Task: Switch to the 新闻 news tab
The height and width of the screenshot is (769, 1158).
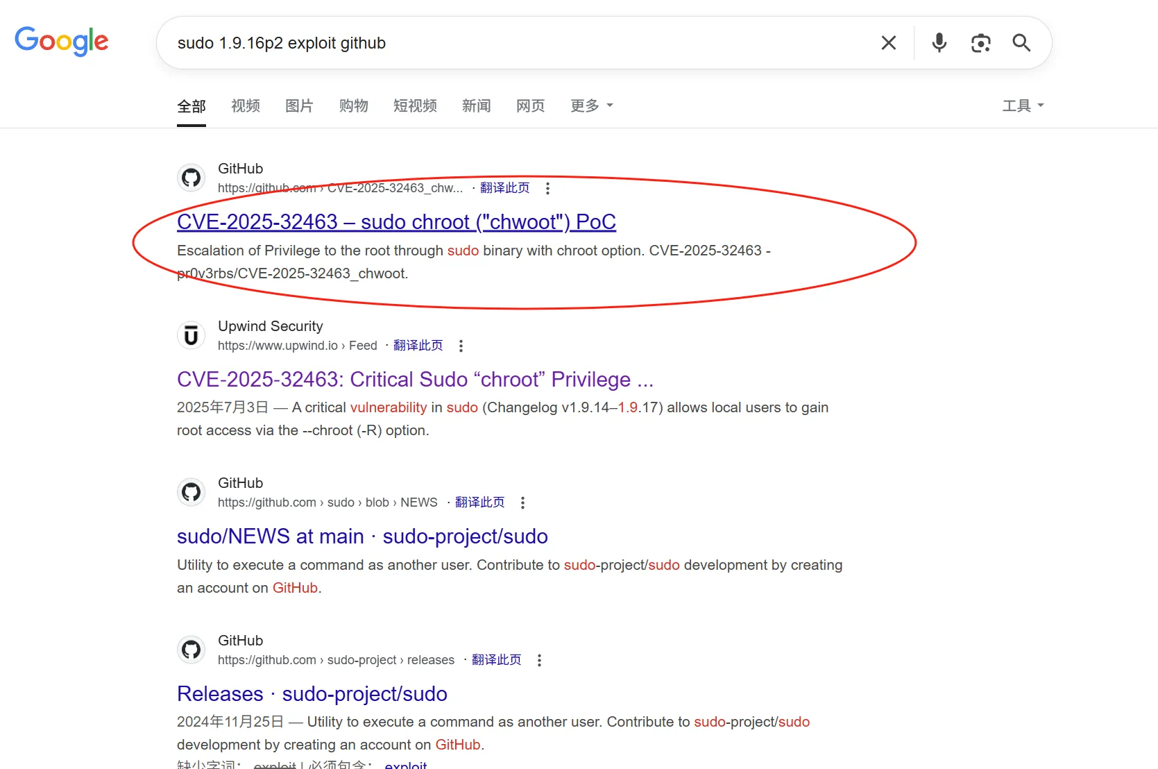Action: tap(476, 105)
